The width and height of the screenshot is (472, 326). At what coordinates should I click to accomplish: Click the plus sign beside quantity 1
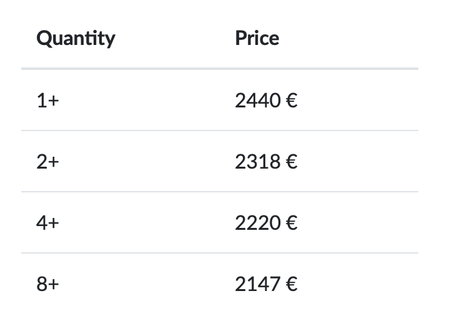tap(53, 101)
